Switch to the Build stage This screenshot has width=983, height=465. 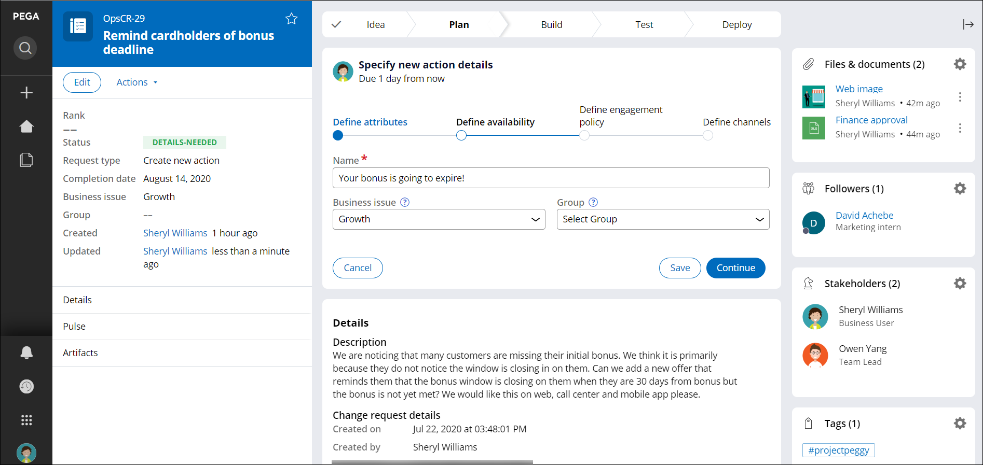pos(551,25)
